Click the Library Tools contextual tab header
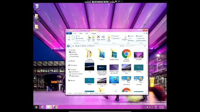The image size is (200, 112). tap(94, 30)
